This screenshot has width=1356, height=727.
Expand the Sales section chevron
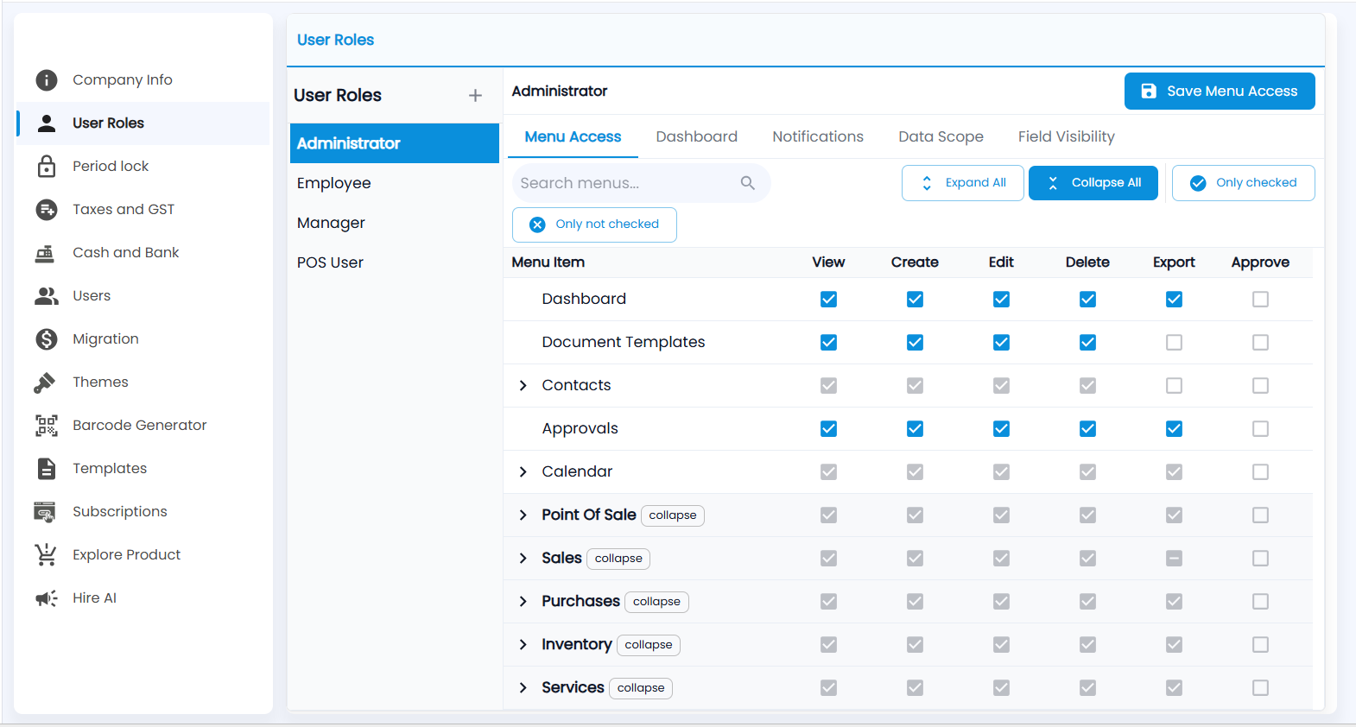tap(523, 559)
